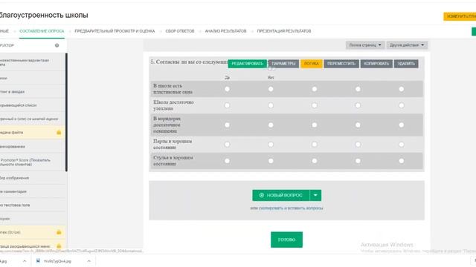Open the 'Другие действия' dropdown
Image resolution: width=476 pixels, height=267 pixels.
point(407,45)
